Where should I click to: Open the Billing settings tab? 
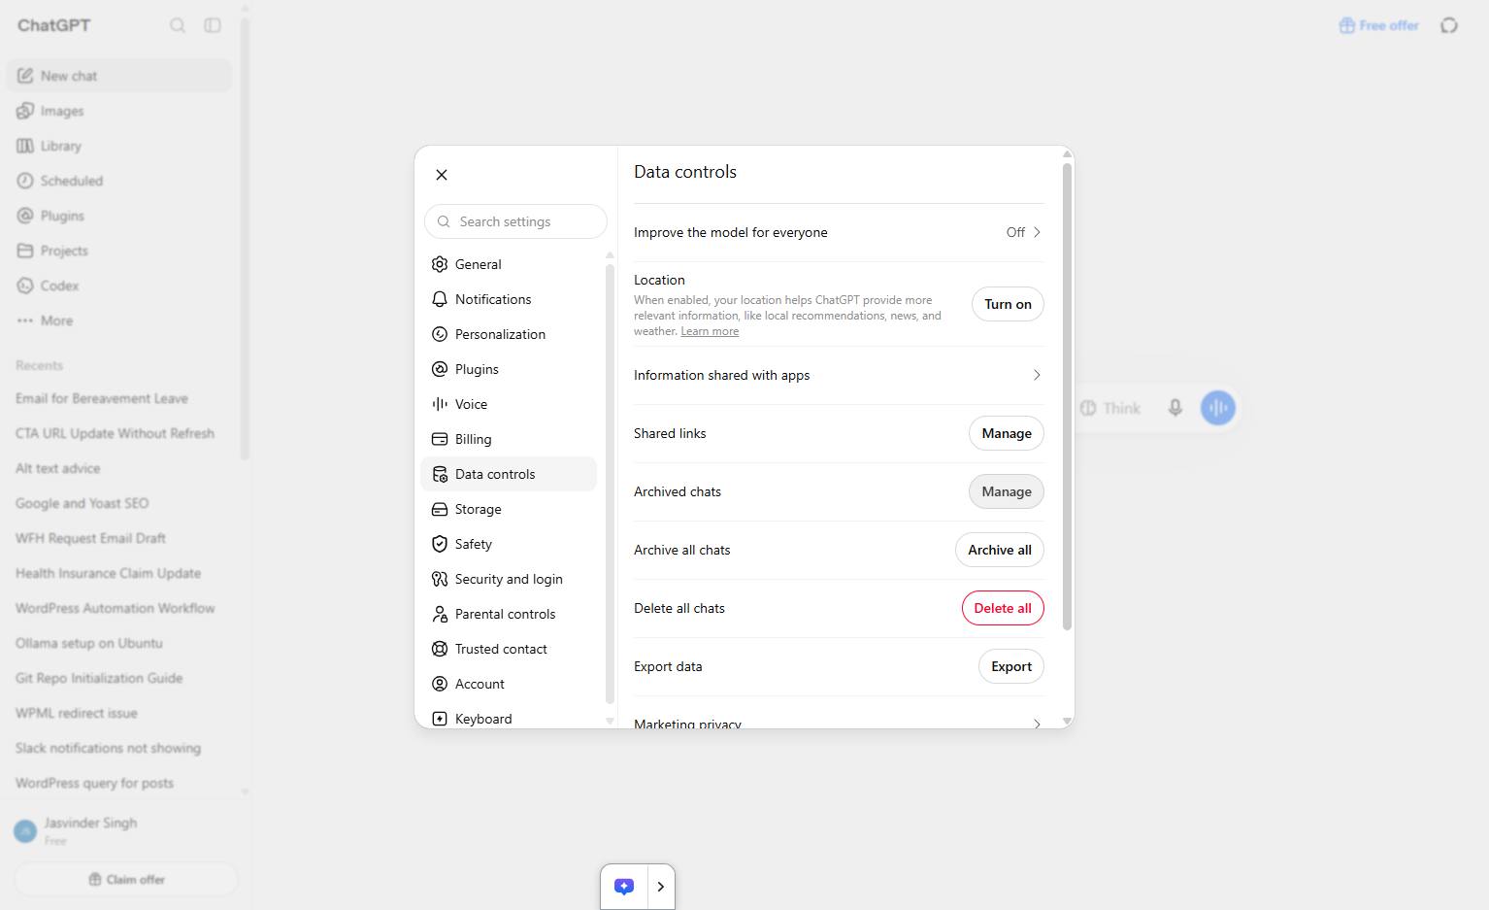[509, 439]
